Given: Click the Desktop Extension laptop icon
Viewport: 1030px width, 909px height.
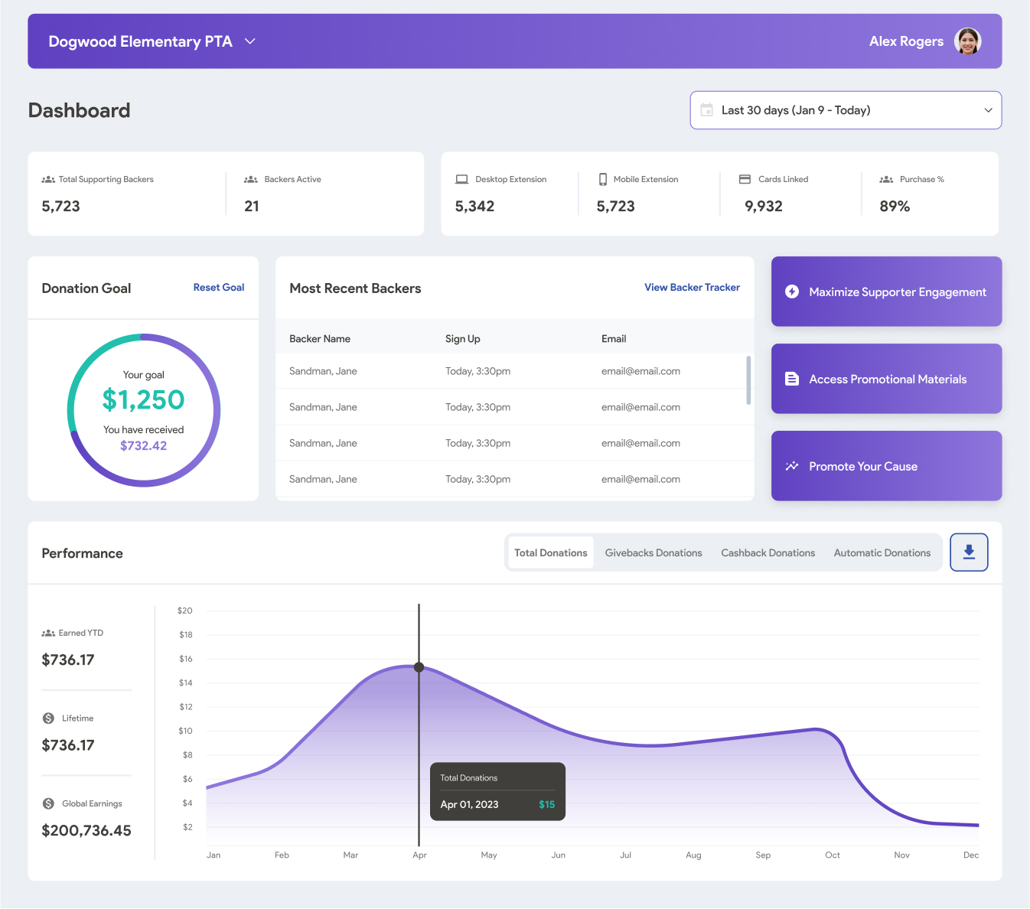Looking at the screenshot, I should 462,178.
